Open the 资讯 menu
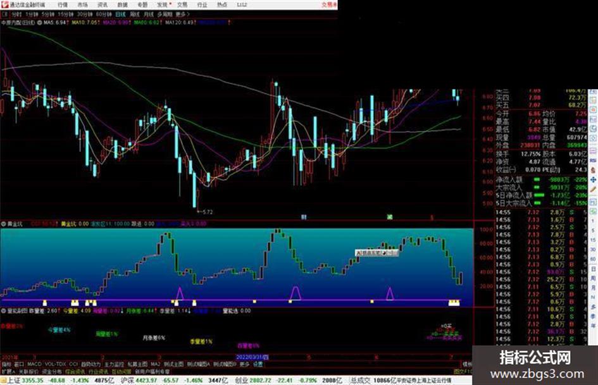This screenshot has width=598, height=385. tap(103, 4)
